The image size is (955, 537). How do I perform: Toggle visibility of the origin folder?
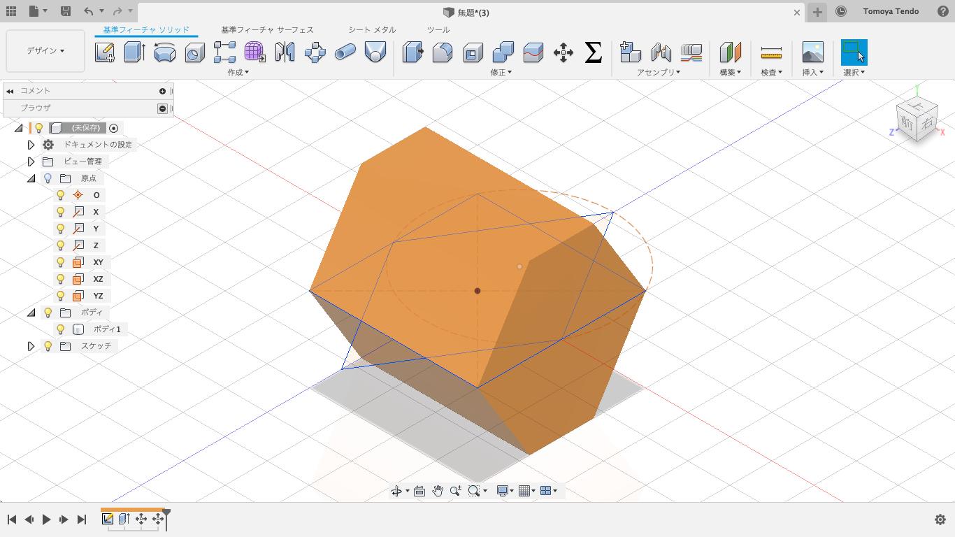48,178
